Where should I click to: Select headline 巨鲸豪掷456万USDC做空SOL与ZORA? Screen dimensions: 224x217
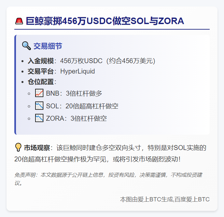(105, 21)
